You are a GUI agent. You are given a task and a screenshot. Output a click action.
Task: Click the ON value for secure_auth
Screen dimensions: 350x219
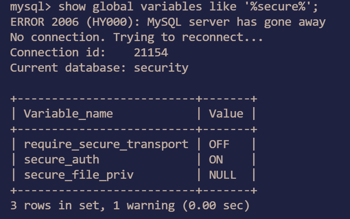pyautogui.click(x=216, y=159)
